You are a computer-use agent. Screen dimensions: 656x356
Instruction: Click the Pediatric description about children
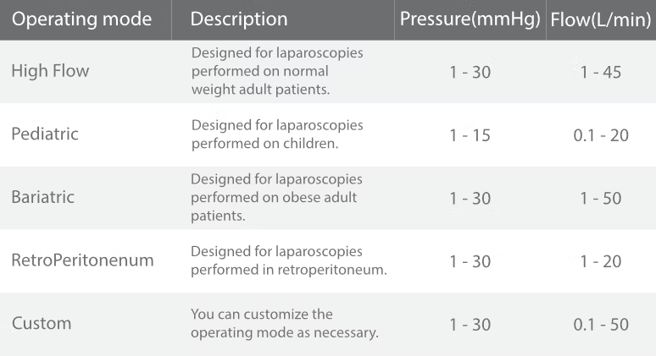pyautogui.click(x=277, y=134)
